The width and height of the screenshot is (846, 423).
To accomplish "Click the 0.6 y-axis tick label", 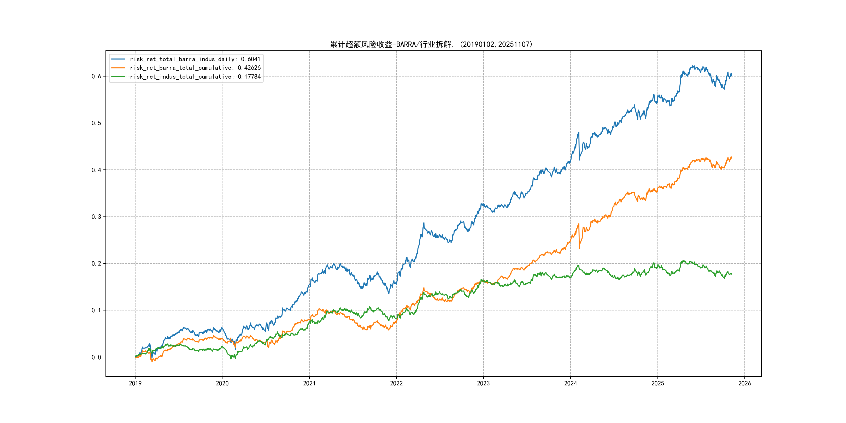I will pos(96,76).
